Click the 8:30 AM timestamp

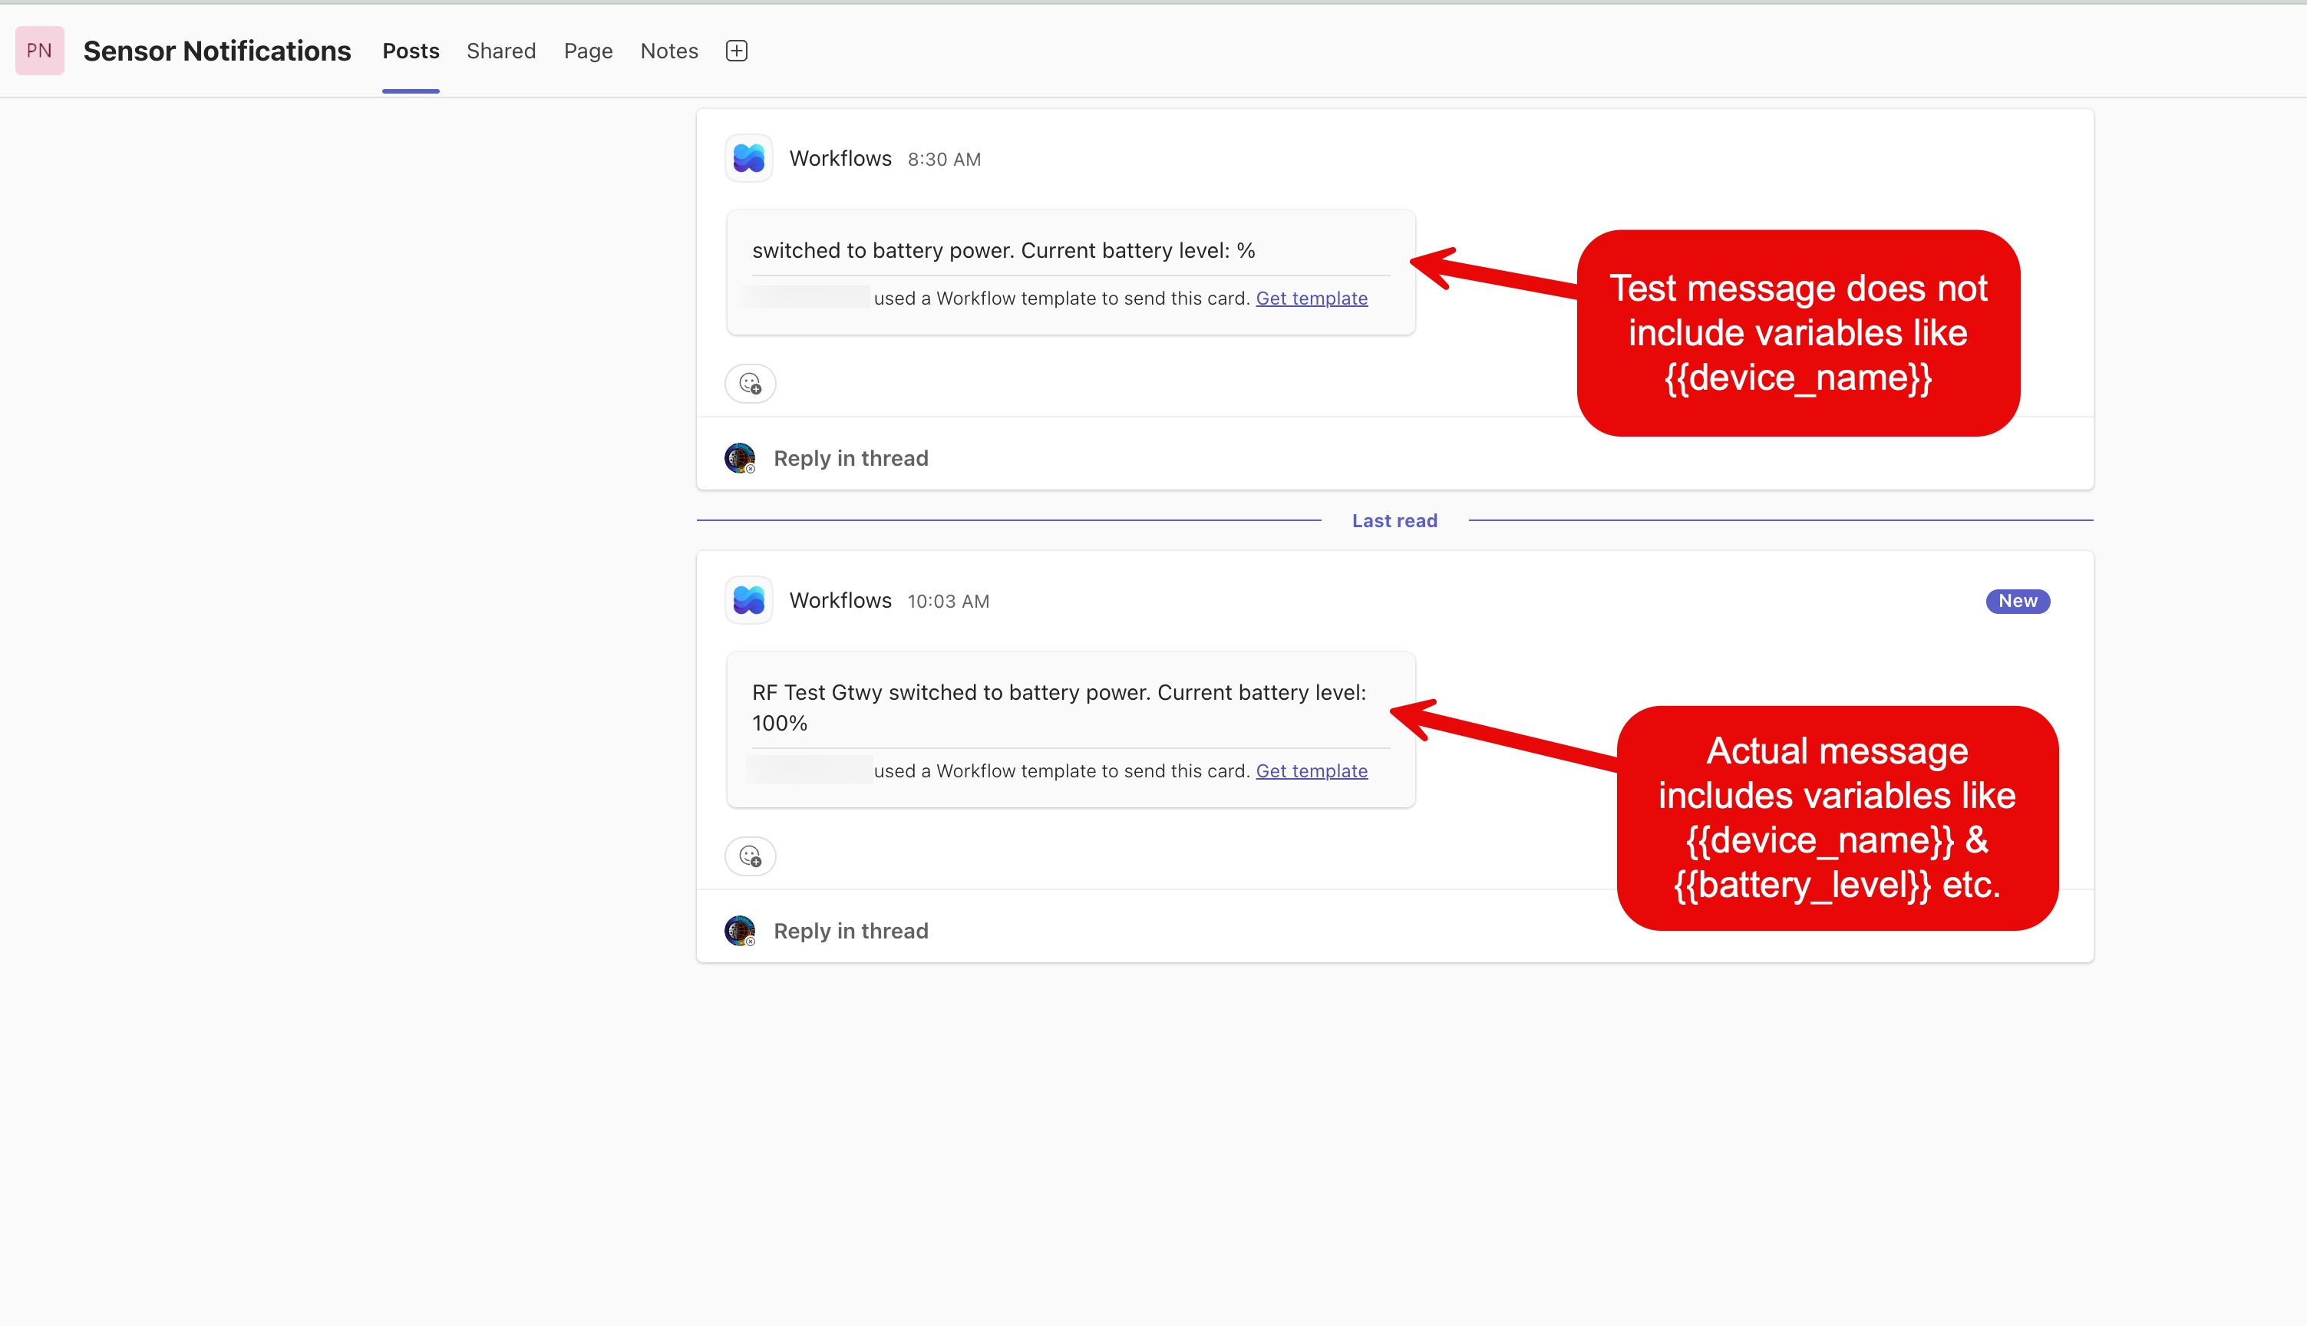pos(943,160)
